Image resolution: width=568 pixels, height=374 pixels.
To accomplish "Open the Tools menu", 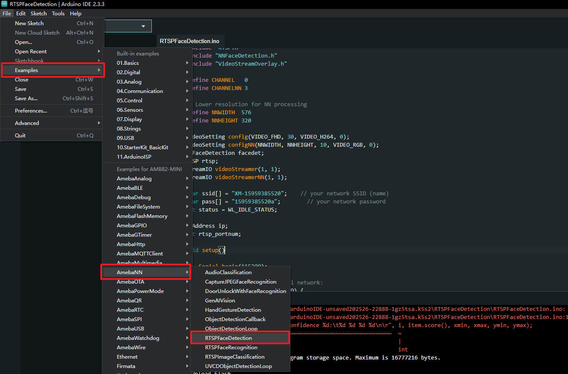I will pyautogui.click(x=58, y=13).
